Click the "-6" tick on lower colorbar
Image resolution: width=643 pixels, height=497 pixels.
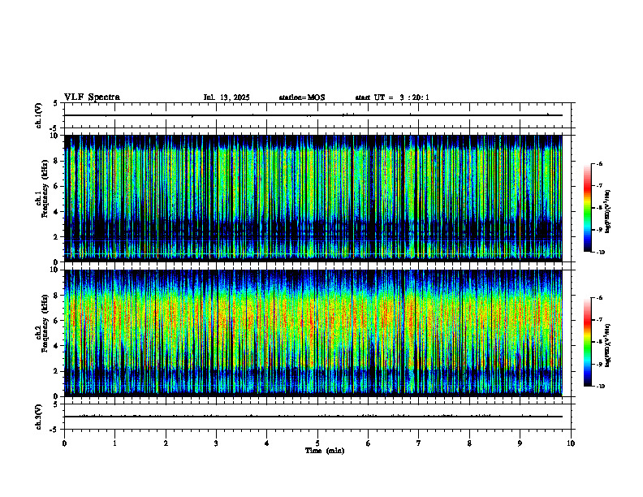(599, 298)
